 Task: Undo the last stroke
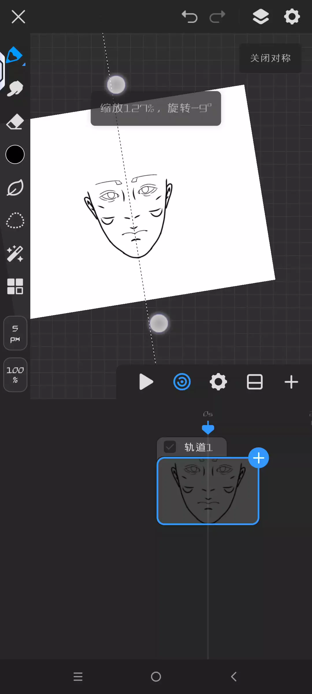coord(190,17)
